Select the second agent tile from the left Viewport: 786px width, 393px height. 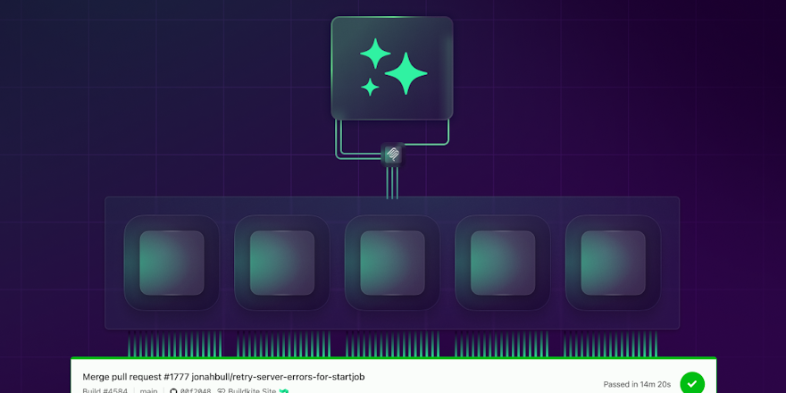(x=282, y=263)
